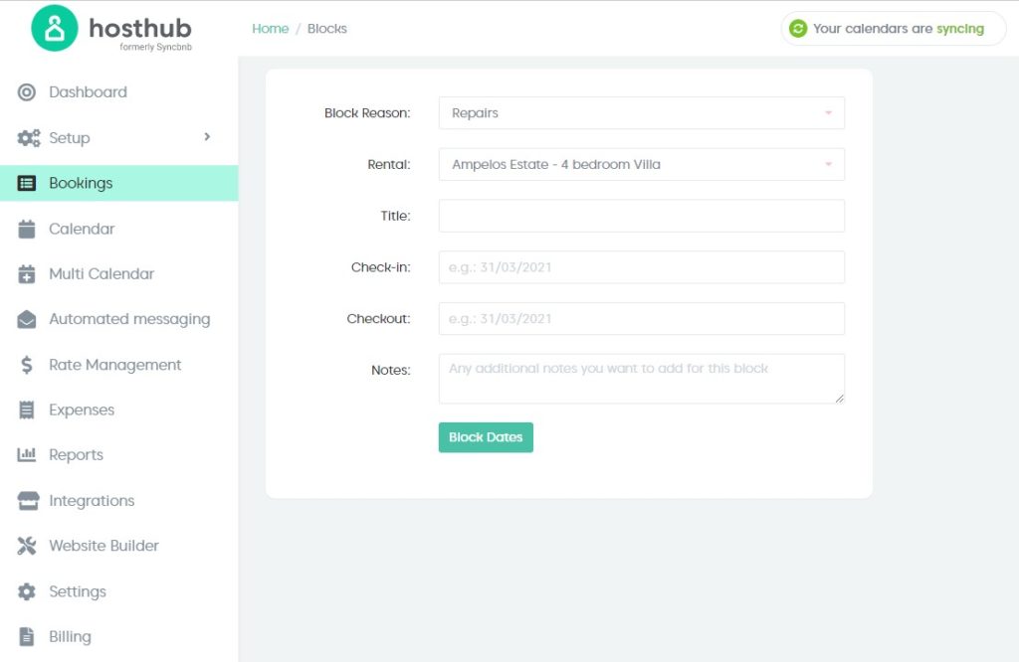Click into the Notes textarea
This screenshot has height=662, width=1019.
[642, 379]
